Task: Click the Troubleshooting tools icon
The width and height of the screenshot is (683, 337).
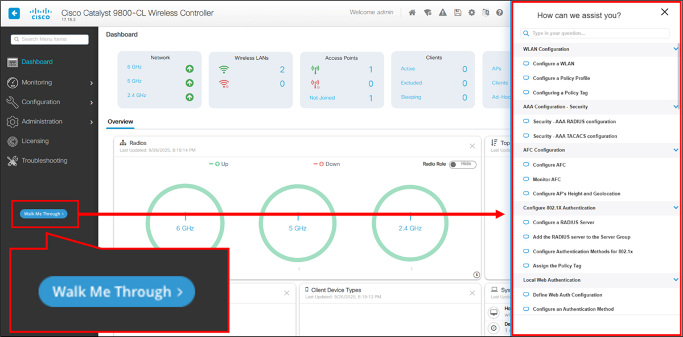Action: pyautogui.click(x=12, y=161)
